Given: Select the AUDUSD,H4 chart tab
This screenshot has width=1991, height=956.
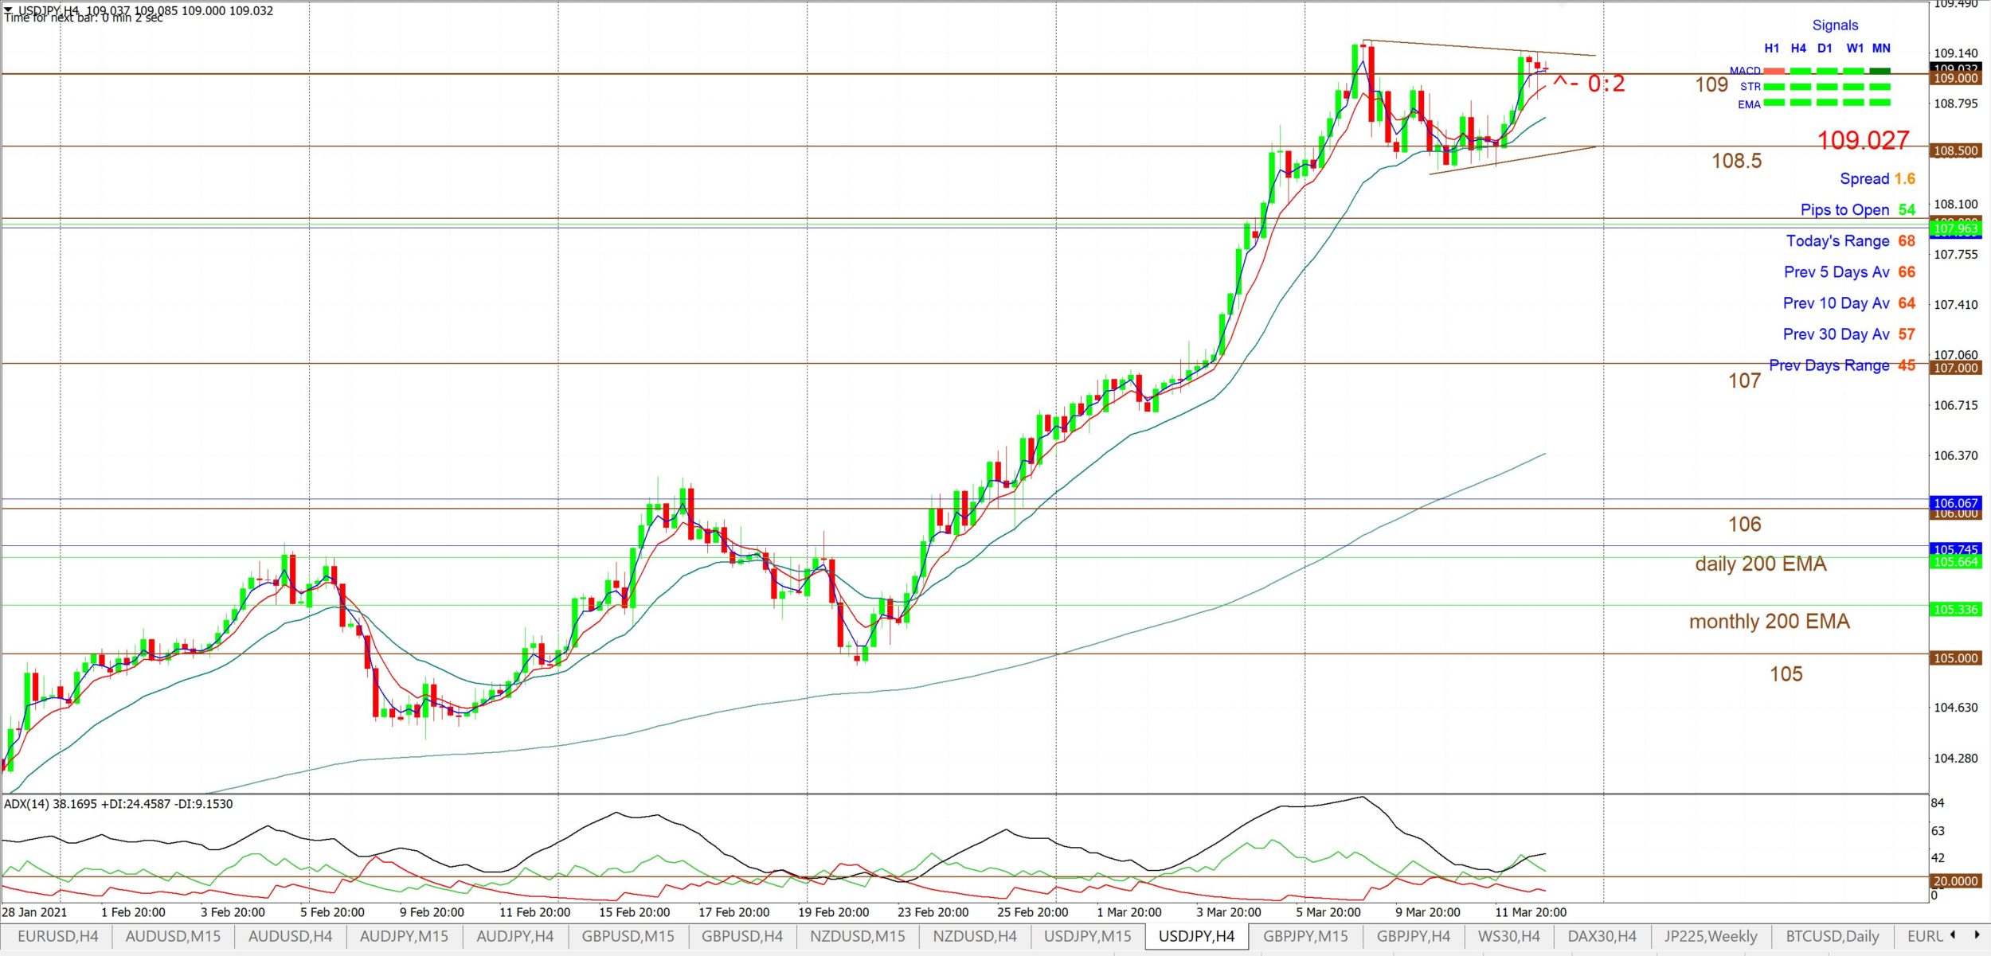Looking at the screenshot, I should (290, 936).
